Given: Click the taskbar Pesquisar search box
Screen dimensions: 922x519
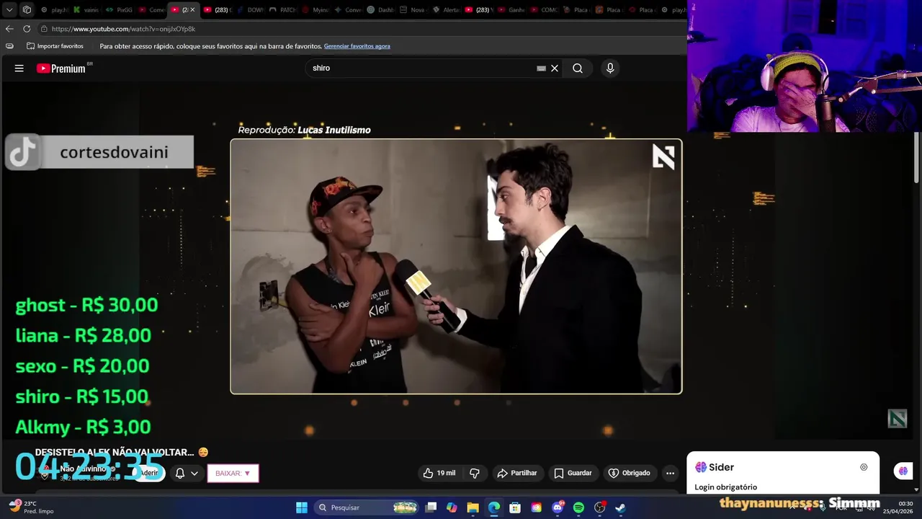Looking at the screenshot, I should click(x=367, y=507).
